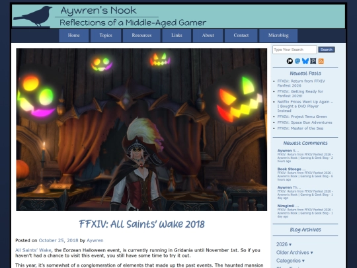The height and width of the screenshot is (268, 357).
Task: Open post 'FFXIV: Project Temu Green'
Action: point(302,116)
